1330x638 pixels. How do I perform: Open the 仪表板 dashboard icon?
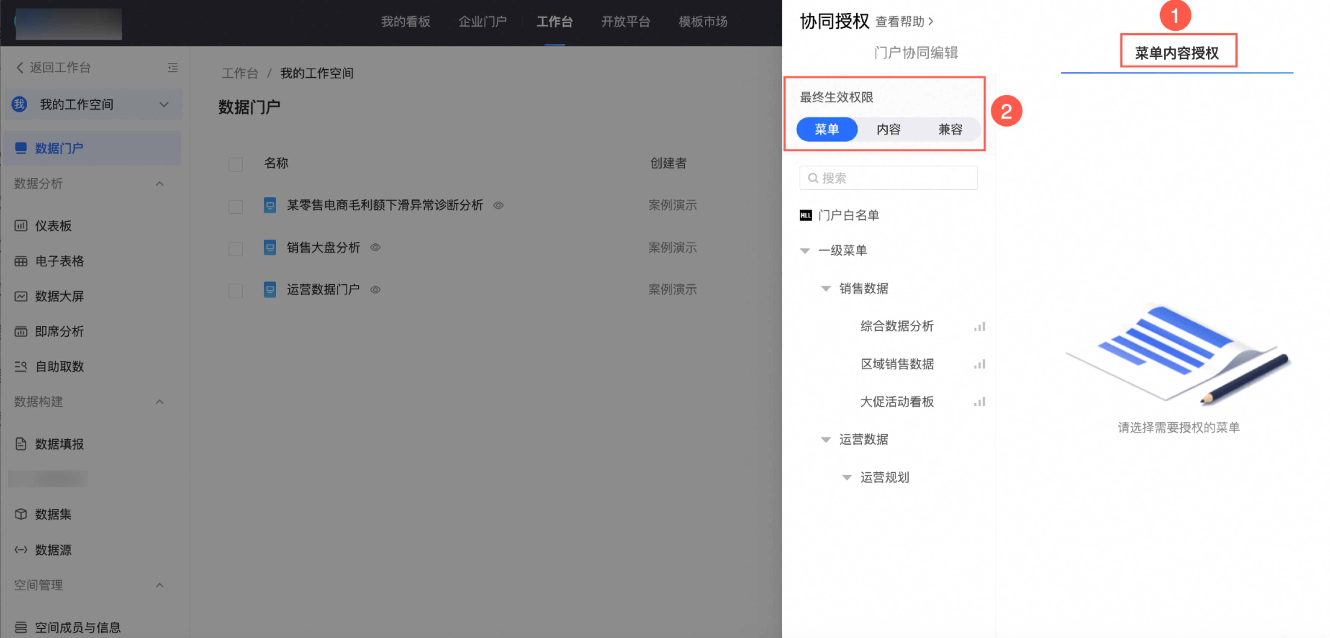click(21, 226)
